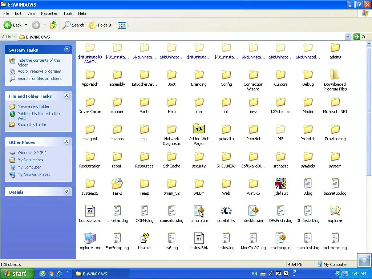Click Hide the contents of this folder
The height and width of the screenshot is (279, 372).
click(39, 62)
